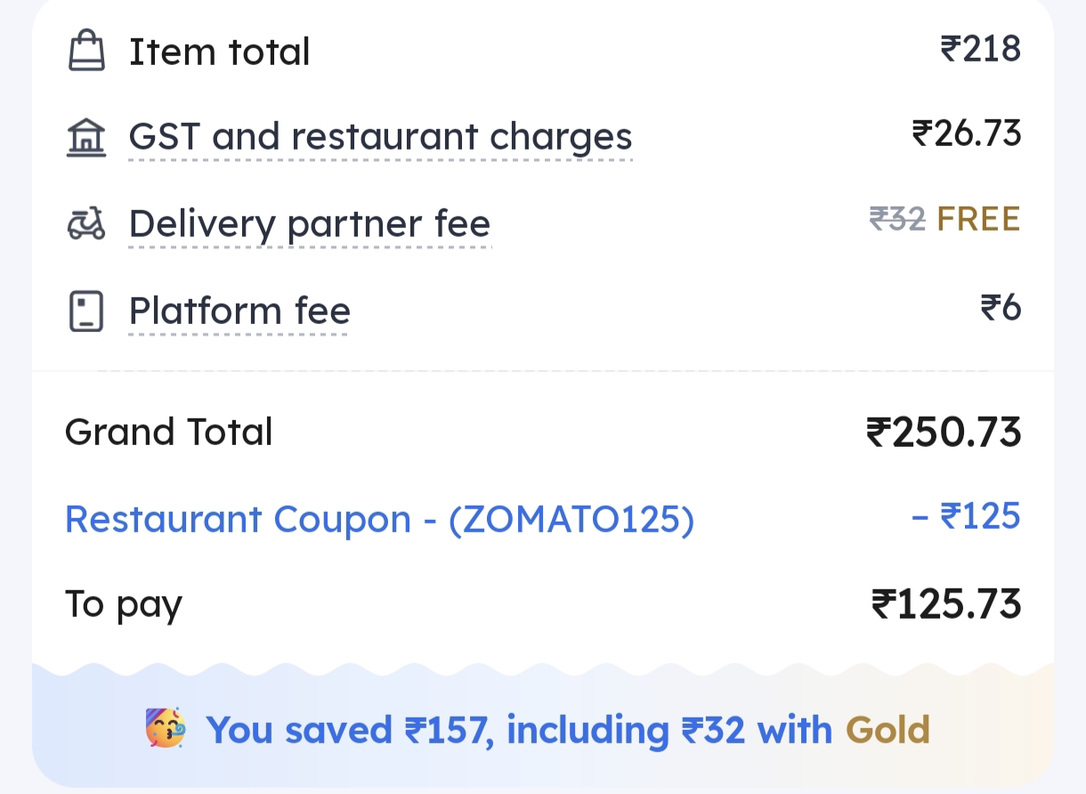Viewport: 1086px width, 794px height.
Task: Tap the Grand Total ₹250.73 amount
Action: (943, 433)
